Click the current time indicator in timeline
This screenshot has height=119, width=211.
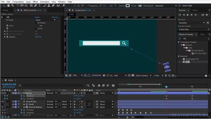click(x=166, y=87)
